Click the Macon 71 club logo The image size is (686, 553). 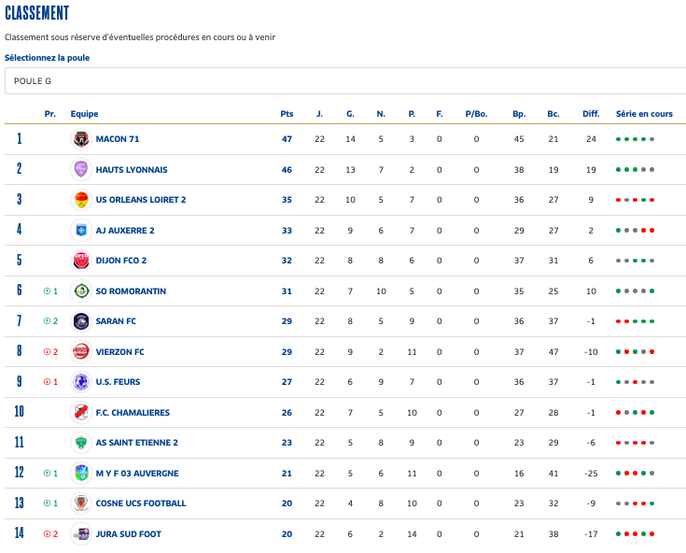pyautogui.click(x=81, y=139)
